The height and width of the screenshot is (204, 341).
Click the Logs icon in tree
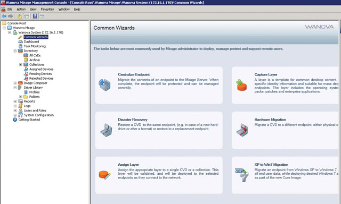(20, 106)
